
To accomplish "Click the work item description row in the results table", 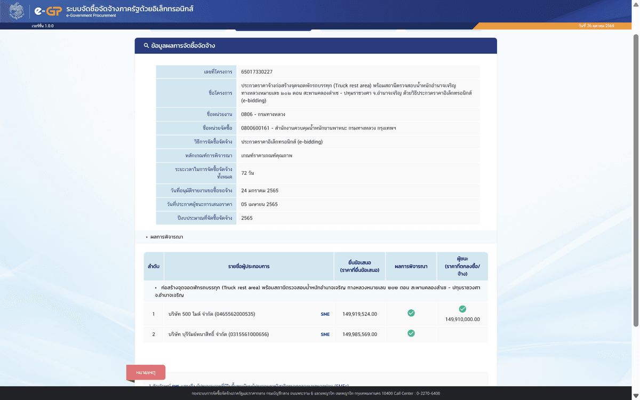I will tap(316, 291).
